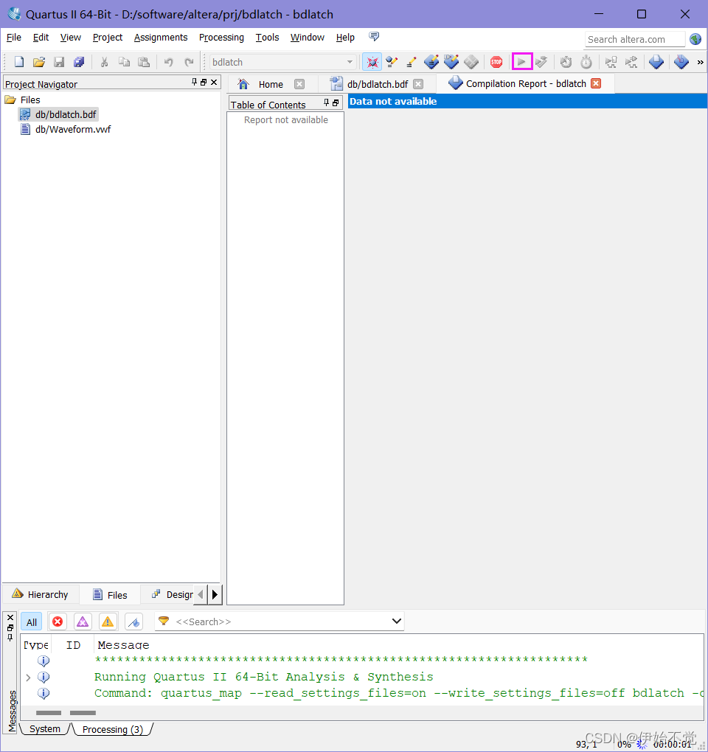708x752 pixels.
Task: Click the Copy icon
Action: pyautogui.click(x=124, y=62)
